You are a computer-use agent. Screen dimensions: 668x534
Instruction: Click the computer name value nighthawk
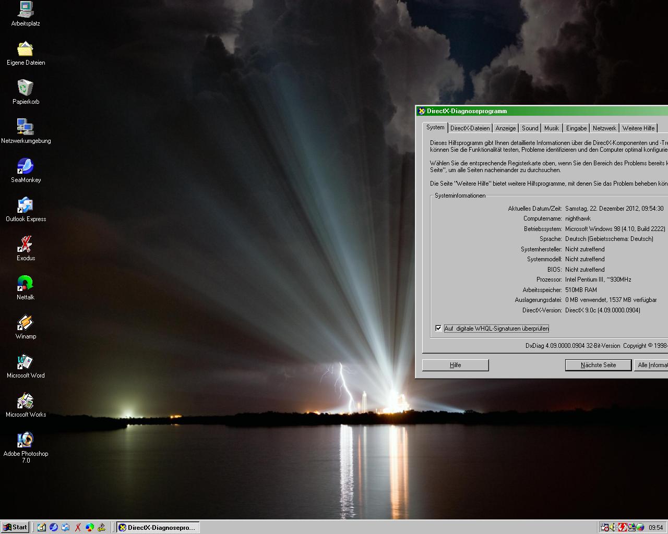click(578, 219)
